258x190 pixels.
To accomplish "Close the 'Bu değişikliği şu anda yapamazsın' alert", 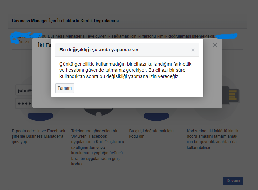I will pos(193,50).
